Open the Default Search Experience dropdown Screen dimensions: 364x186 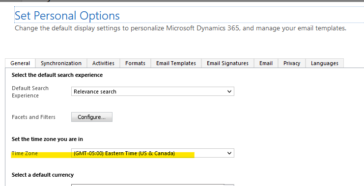(x=152, y=92)
